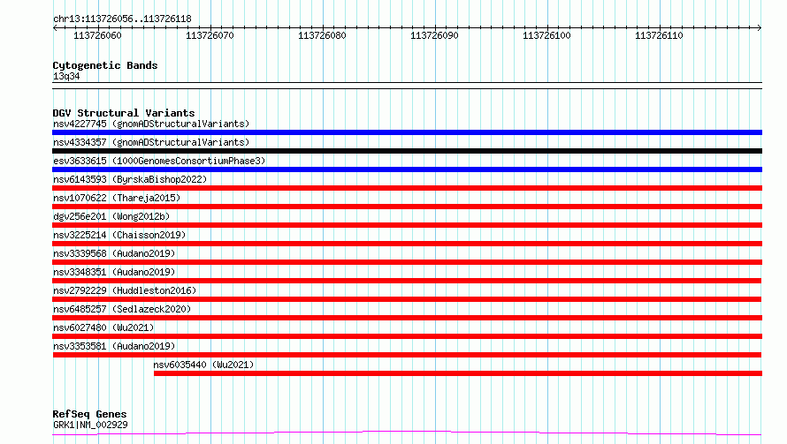Open the nsv3225214 (Chaisson2019) label

pos(119,235)
